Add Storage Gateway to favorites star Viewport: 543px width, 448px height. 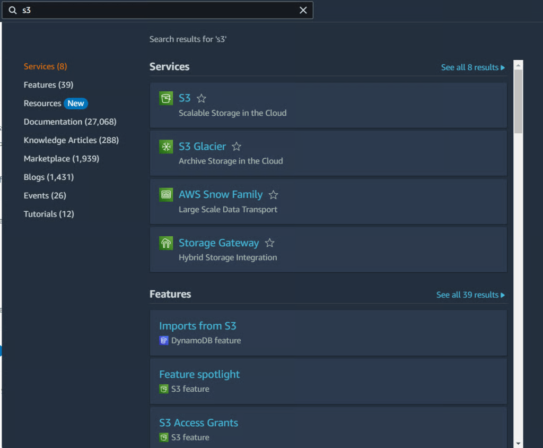coord(269,243)
